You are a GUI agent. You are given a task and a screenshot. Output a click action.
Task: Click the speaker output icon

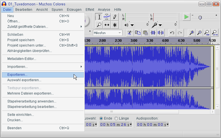coord(126,25)
